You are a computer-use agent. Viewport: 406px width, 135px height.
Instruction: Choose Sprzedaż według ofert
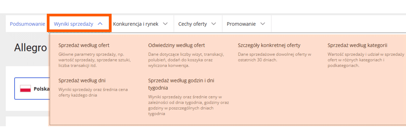point(84,45)
